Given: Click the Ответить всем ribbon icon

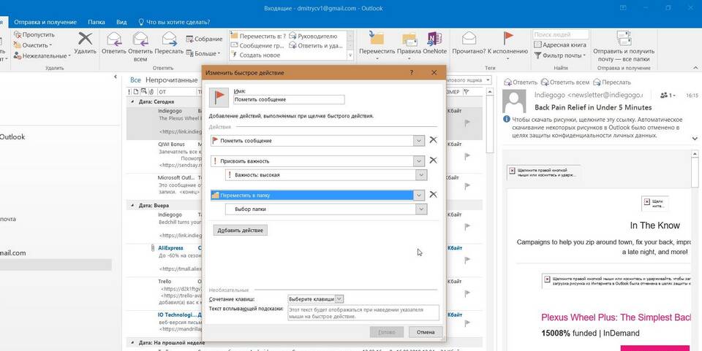Looking at the screenshot, I should 141,39.
